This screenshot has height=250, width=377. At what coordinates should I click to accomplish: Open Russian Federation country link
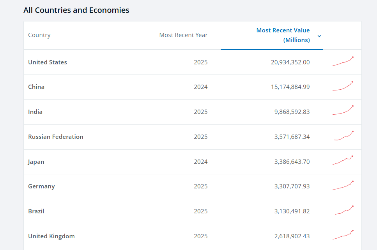tap(56, 137)
